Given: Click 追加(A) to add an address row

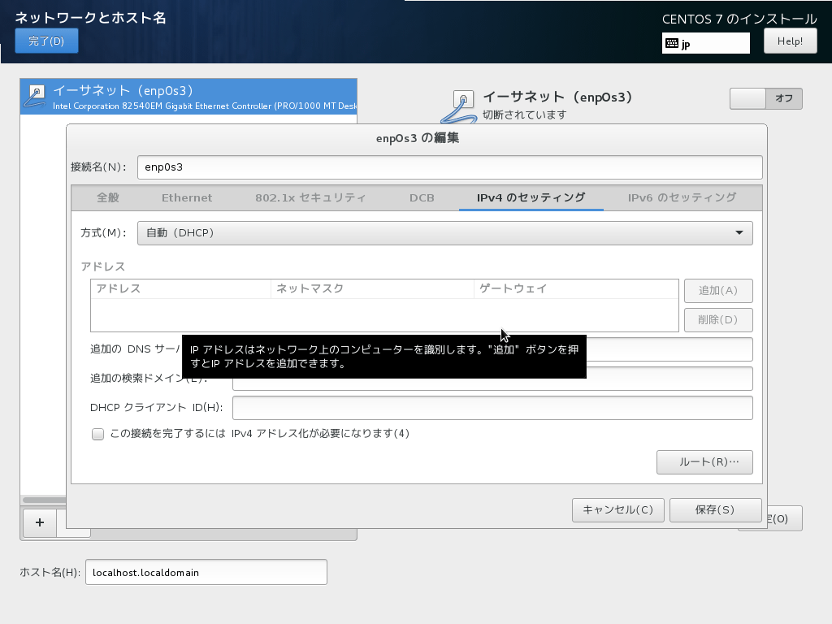Looking at the screenshot, I should click(717, 290).
